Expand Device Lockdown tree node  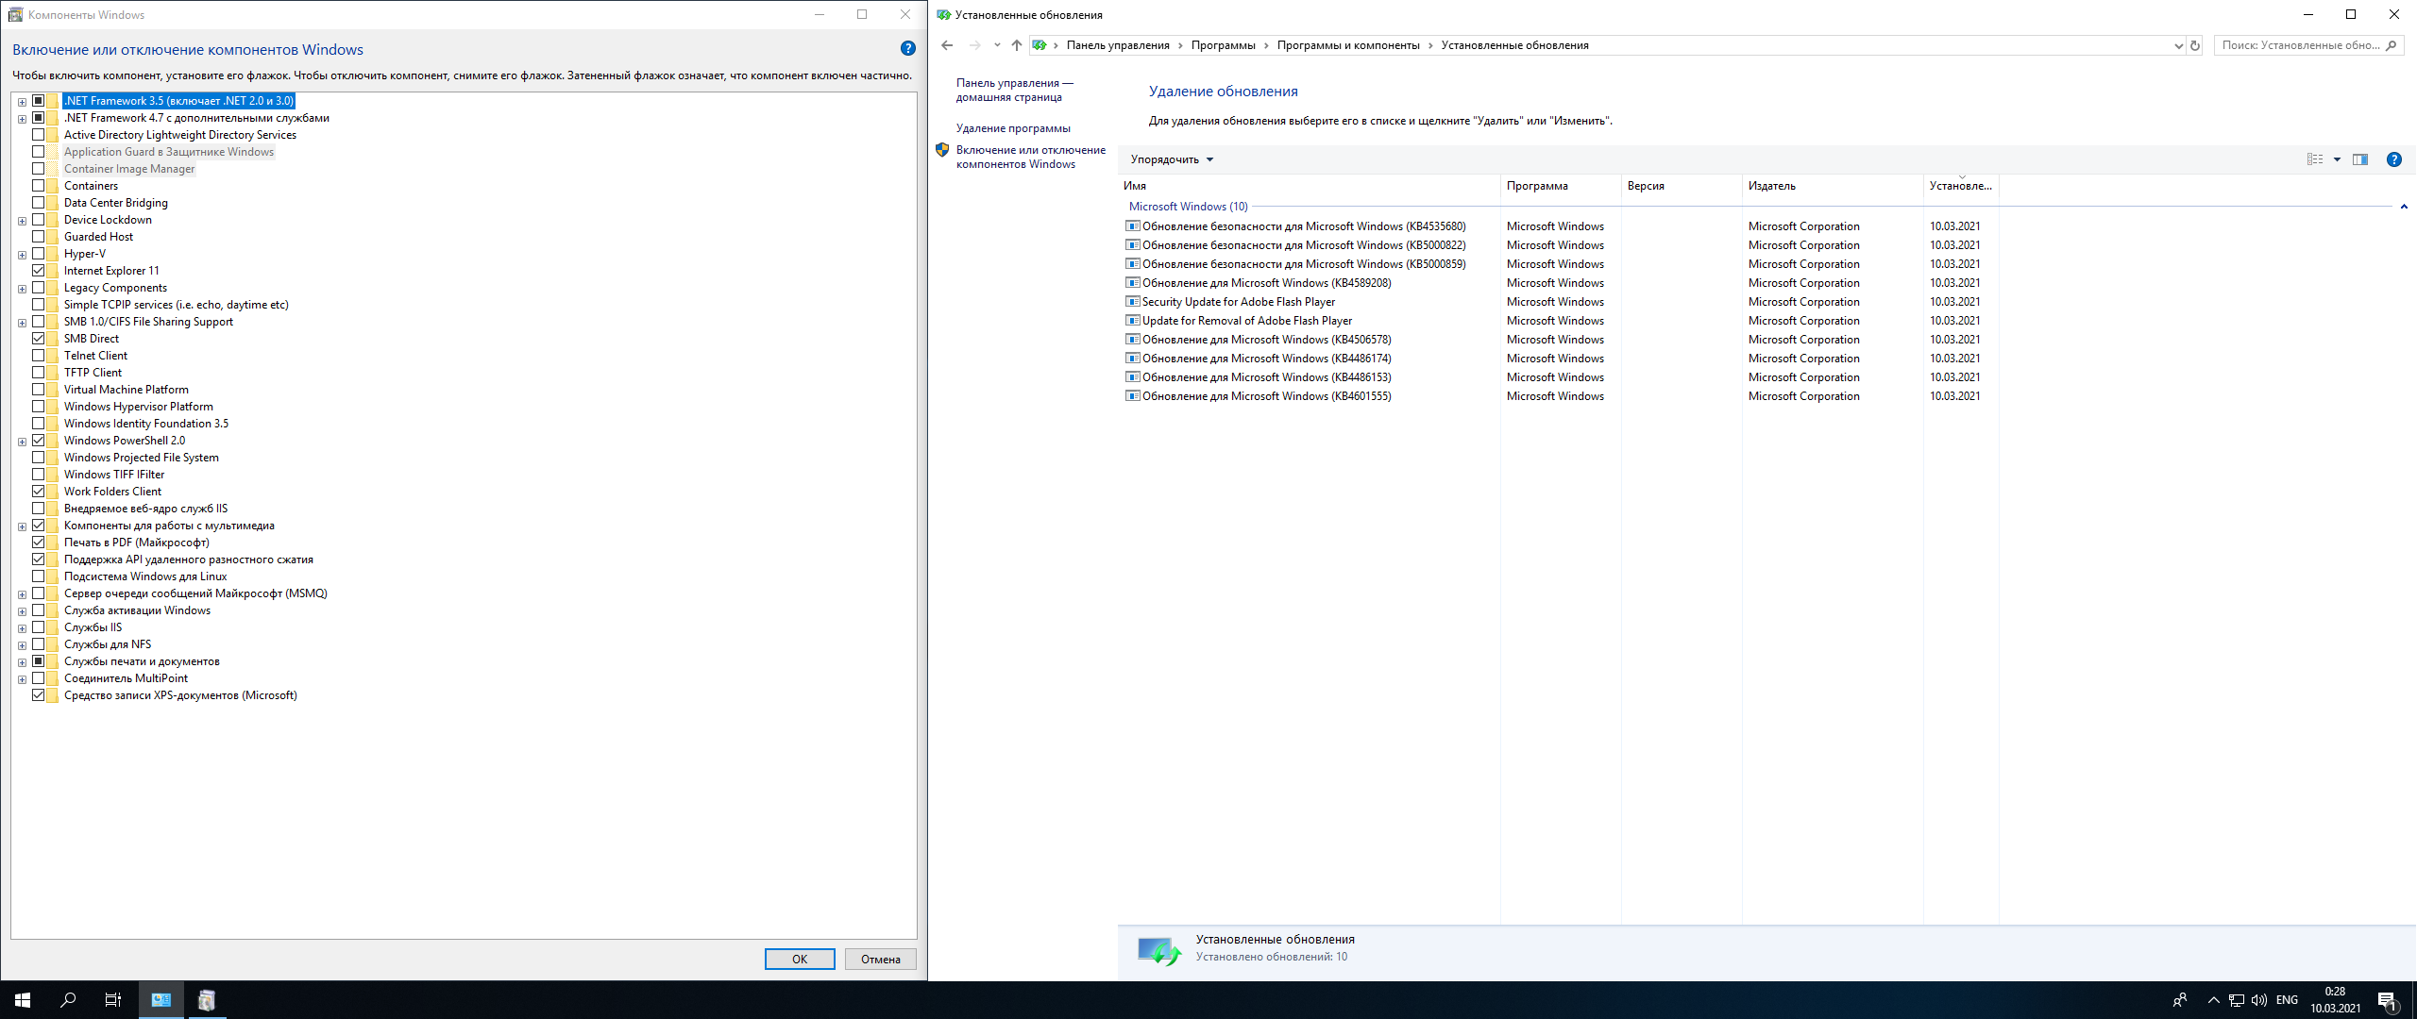(x=22, y=221)
